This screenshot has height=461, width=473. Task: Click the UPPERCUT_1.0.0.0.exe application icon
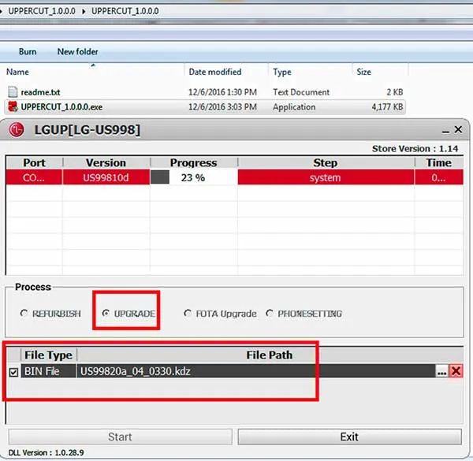12,107
